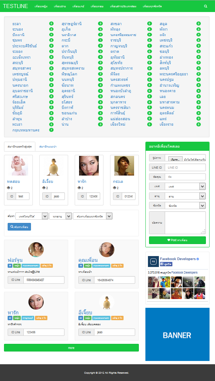Click the blue BANNER advertisement

(x=177, y=334)
